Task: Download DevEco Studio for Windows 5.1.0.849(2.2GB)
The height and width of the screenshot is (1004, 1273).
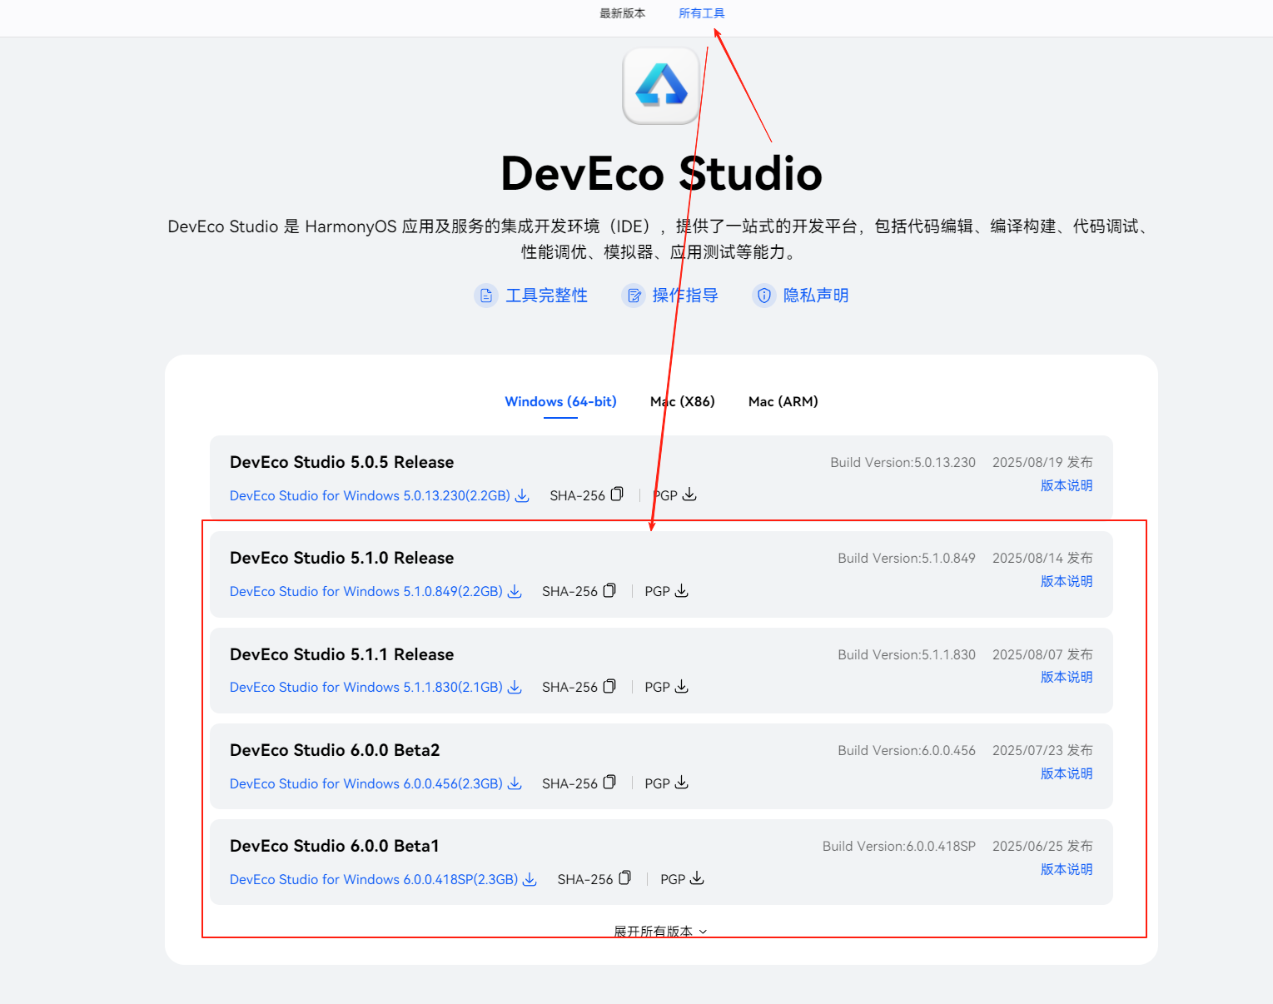Action: coord(366,591)
